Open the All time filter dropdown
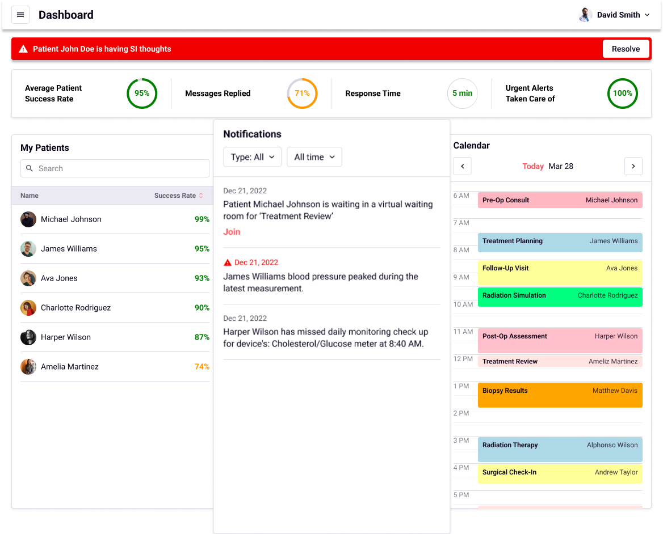 pos(314,157)
